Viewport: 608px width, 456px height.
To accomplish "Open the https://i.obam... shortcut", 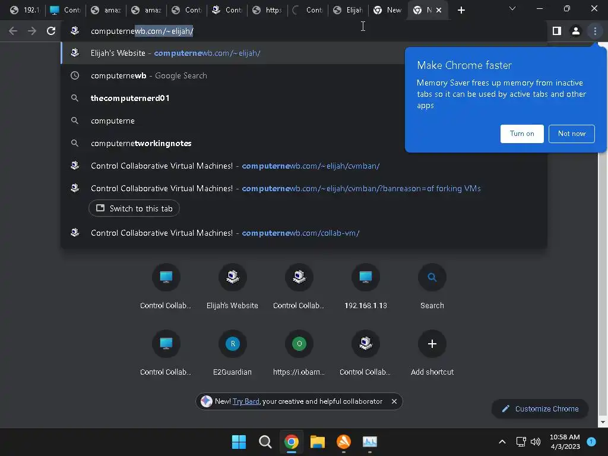I will click(x=299, y=353).
